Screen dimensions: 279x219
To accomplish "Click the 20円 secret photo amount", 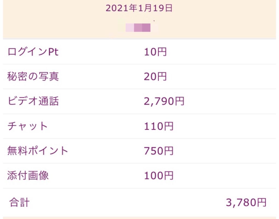I will (x=155, y=77).
